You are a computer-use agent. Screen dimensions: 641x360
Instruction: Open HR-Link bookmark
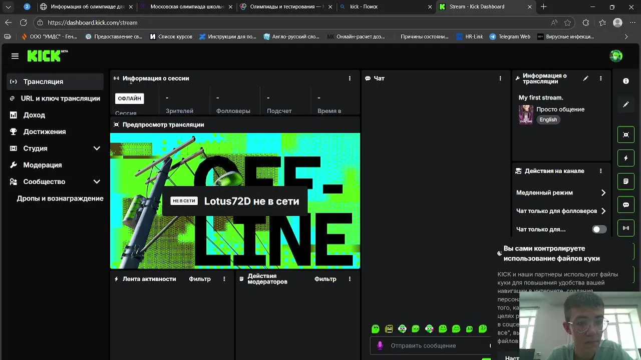(469, 36)
